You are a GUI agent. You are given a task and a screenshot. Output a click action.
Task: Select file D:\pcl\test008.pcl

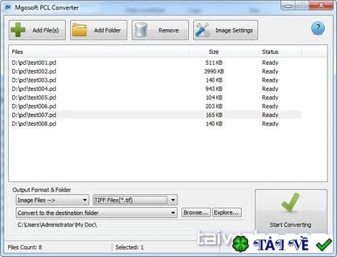coord(34,123)
